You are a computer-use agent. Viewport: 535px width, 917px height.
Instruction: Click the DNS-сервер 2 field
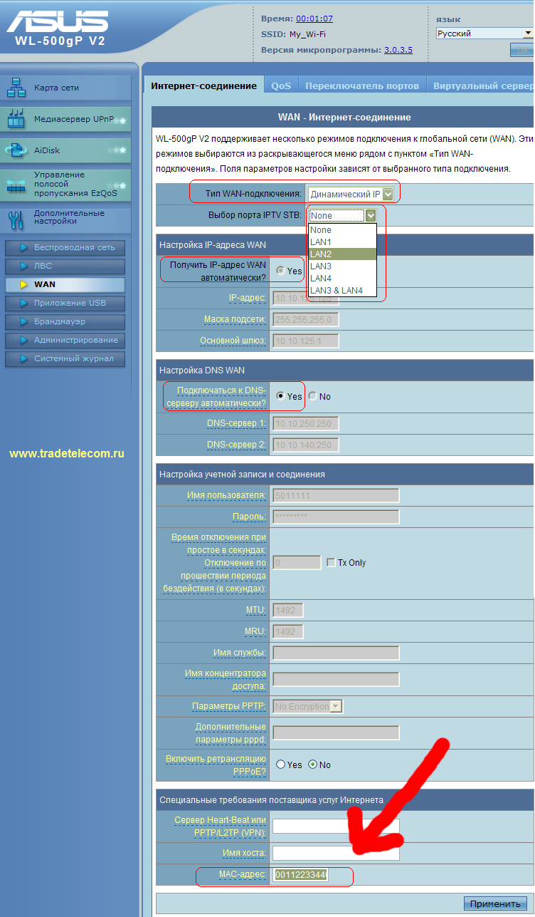point(306,445)
